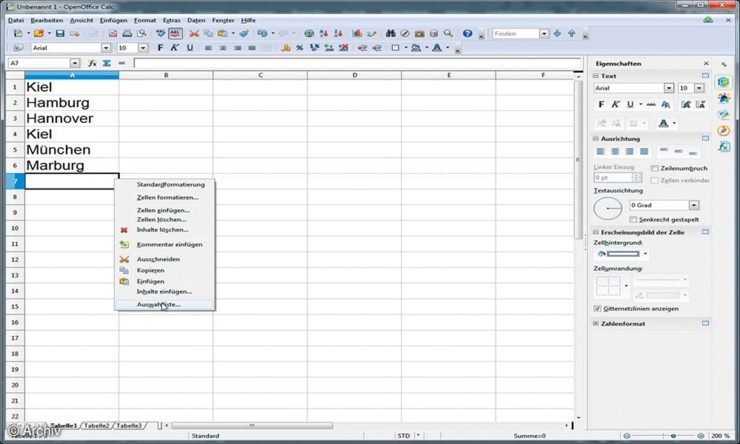Viewport: 740px width, 444px height.
Task: Click the Save document icon
Action: pyautogui.click(x=60, y=33)
